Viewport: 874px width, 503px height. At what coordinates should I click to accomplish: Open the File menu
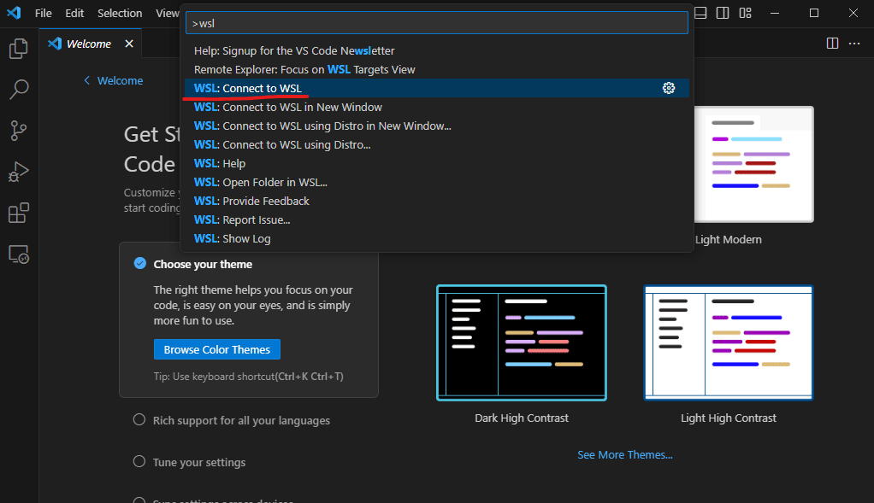pyautogui.click(x=43, y=13)
